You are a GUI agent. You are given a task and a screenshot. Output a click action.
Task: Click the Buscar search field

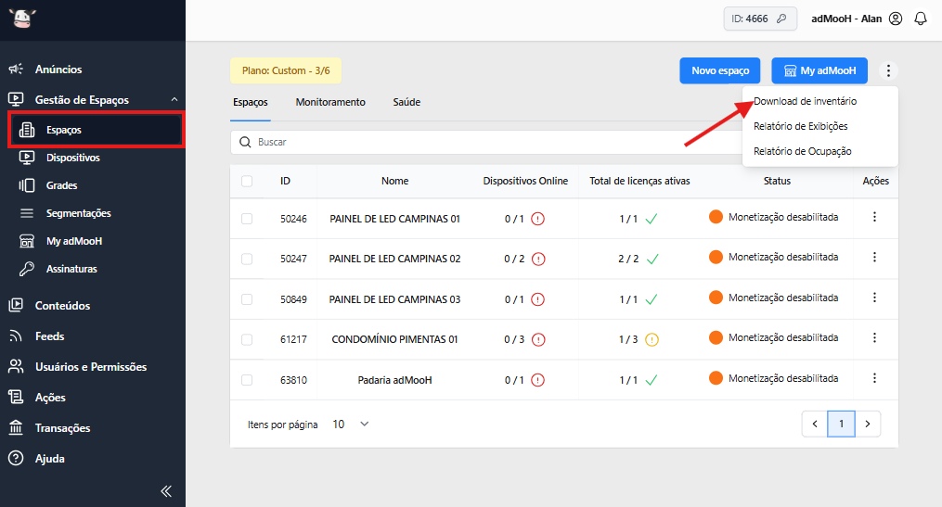pos(485,142)
